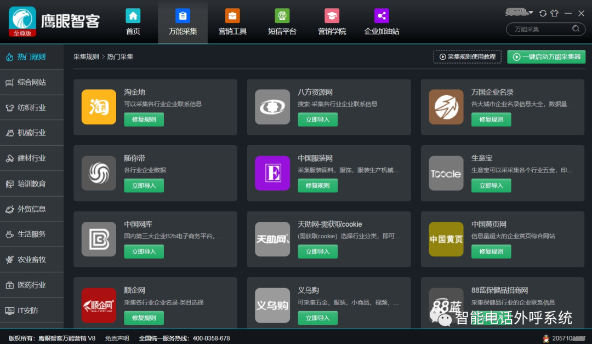Click 采集规则 breadcrumb link
The image size is (592, 344).
(86, 56)
